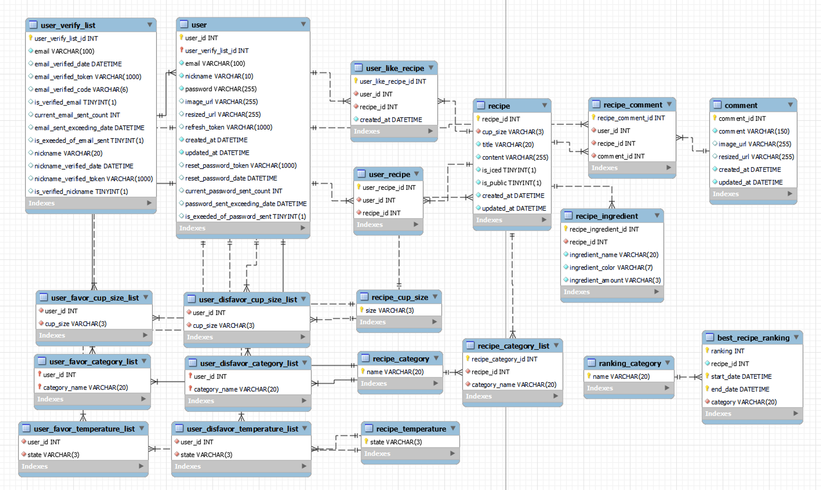Screen dimensions: 821x490
Task: Click the user_like_recipe table icon
Action: (358, 68)
